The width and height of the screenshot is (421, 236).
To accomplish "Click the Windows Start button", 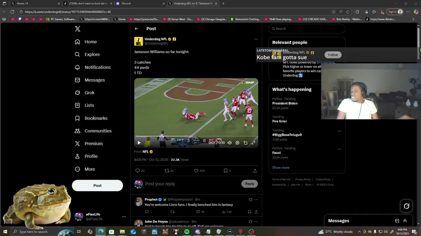I will 5,232.
